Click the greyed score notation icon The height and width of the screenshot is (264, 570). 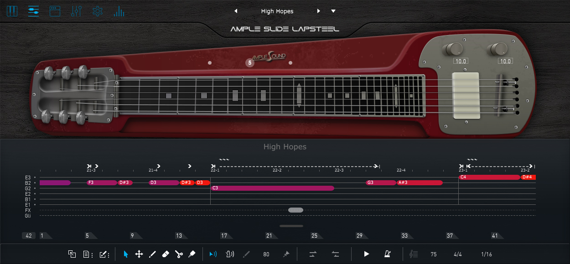pos(414,254)
